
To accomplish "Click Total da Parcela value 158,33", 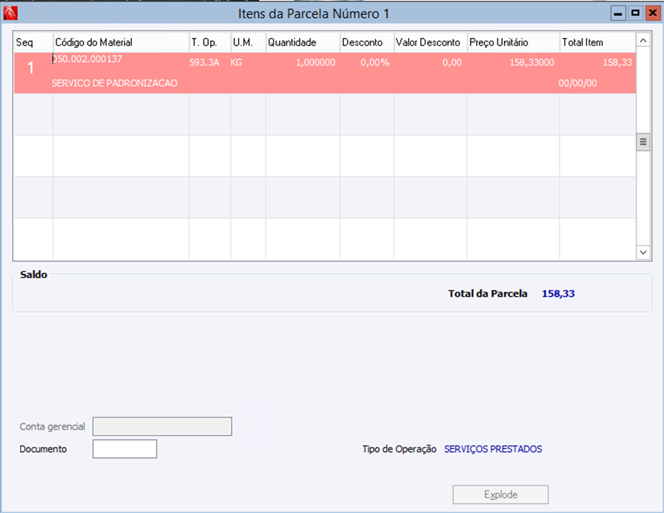I will point(558,293).
